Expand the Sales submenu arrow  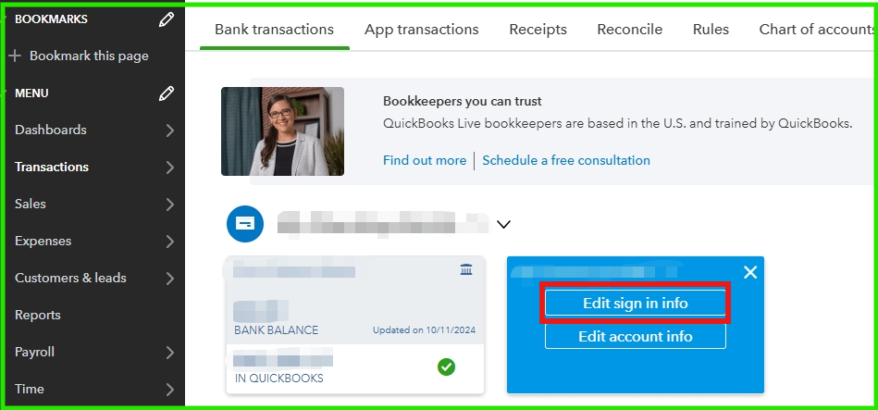pos(170,205)
